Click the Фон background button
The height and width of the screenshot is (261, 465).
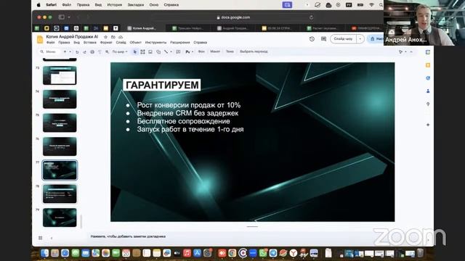201,51
